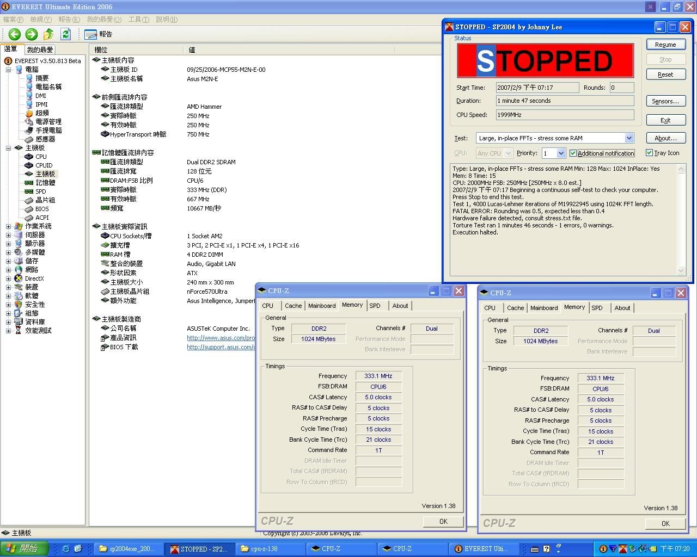
Task: Select the 超頻 overclock flame icon item
Action: [x=42, y=113]
